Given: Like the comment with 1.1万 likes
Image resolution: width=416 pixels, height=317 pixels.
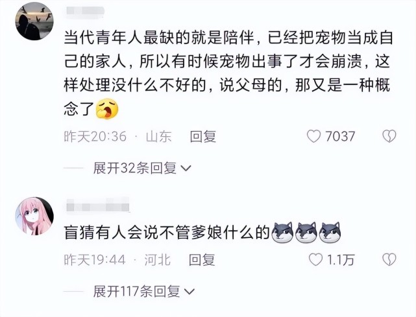Looking at the screenshot, I should coord(315,260).
